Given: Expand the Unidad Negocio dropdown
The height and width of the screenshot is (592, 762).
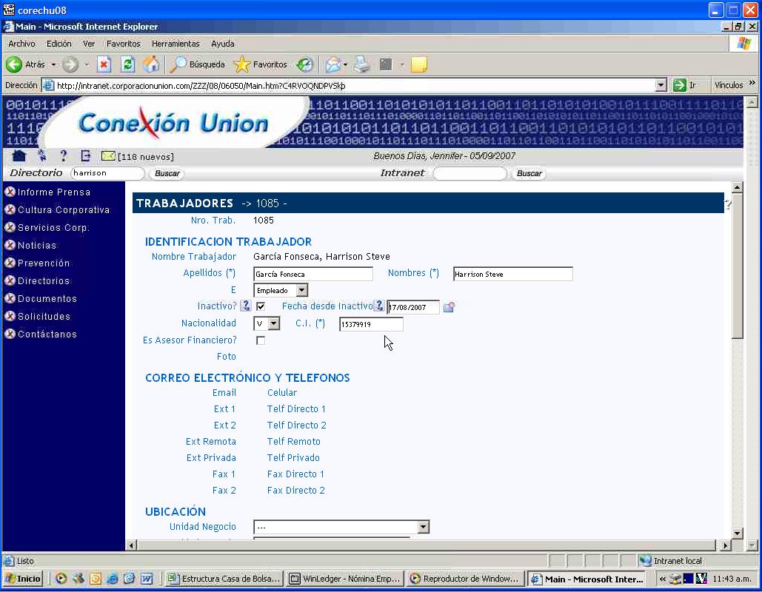Looking at the screenshot, I should [x=341, y=527].
